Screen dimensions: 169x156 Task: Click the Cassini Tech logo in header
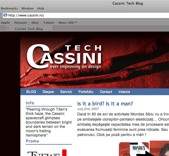pos(64,57)
